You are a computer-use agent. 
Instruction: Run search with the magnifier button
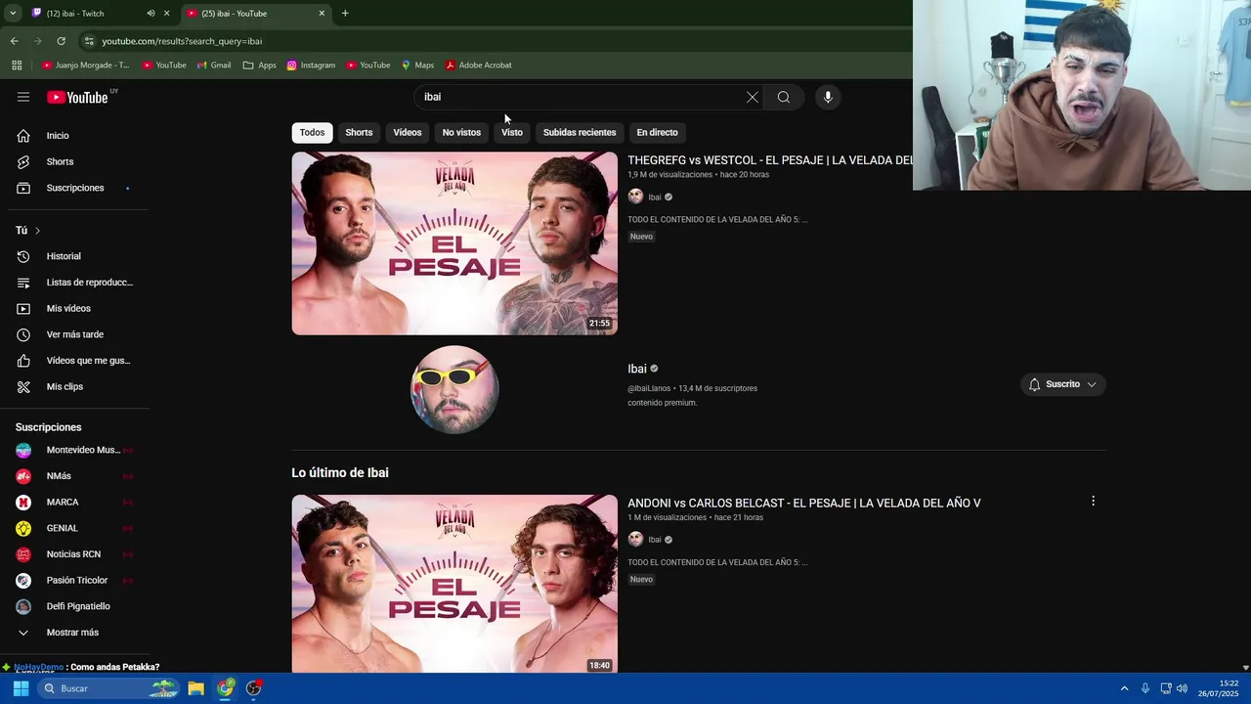pos(784,97)
